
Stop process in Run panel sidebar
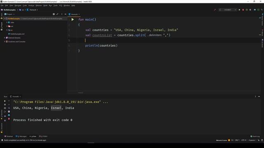tap(5, 104)
